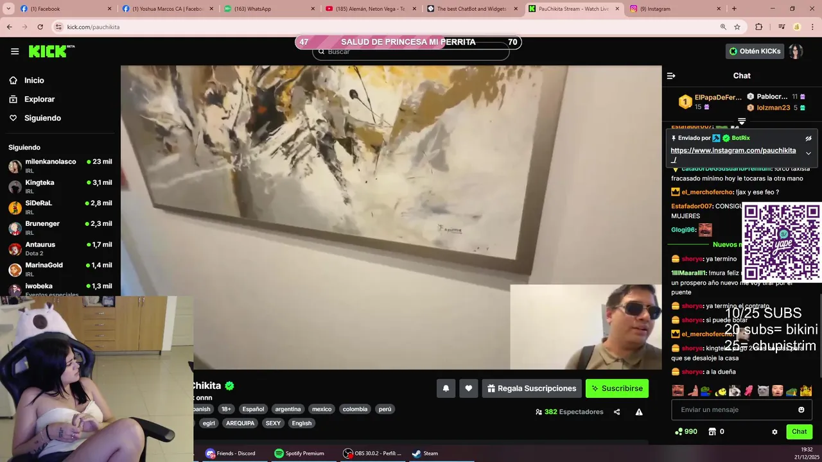Report stream with warning triangle icon
Image resolution: width=822 pixels, height=462 pixels.
[639, 412]
